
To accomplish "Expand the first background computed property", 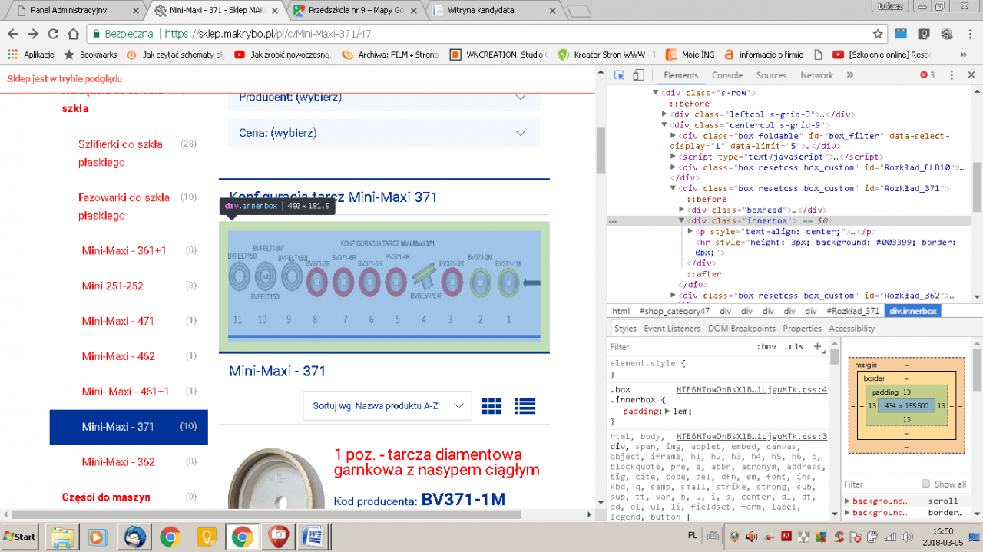I will [x=847, y=501].
